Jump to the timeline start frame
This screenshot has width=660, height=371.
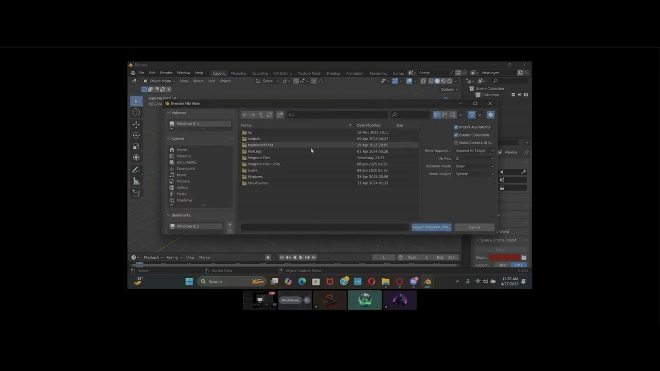[282, 257]
